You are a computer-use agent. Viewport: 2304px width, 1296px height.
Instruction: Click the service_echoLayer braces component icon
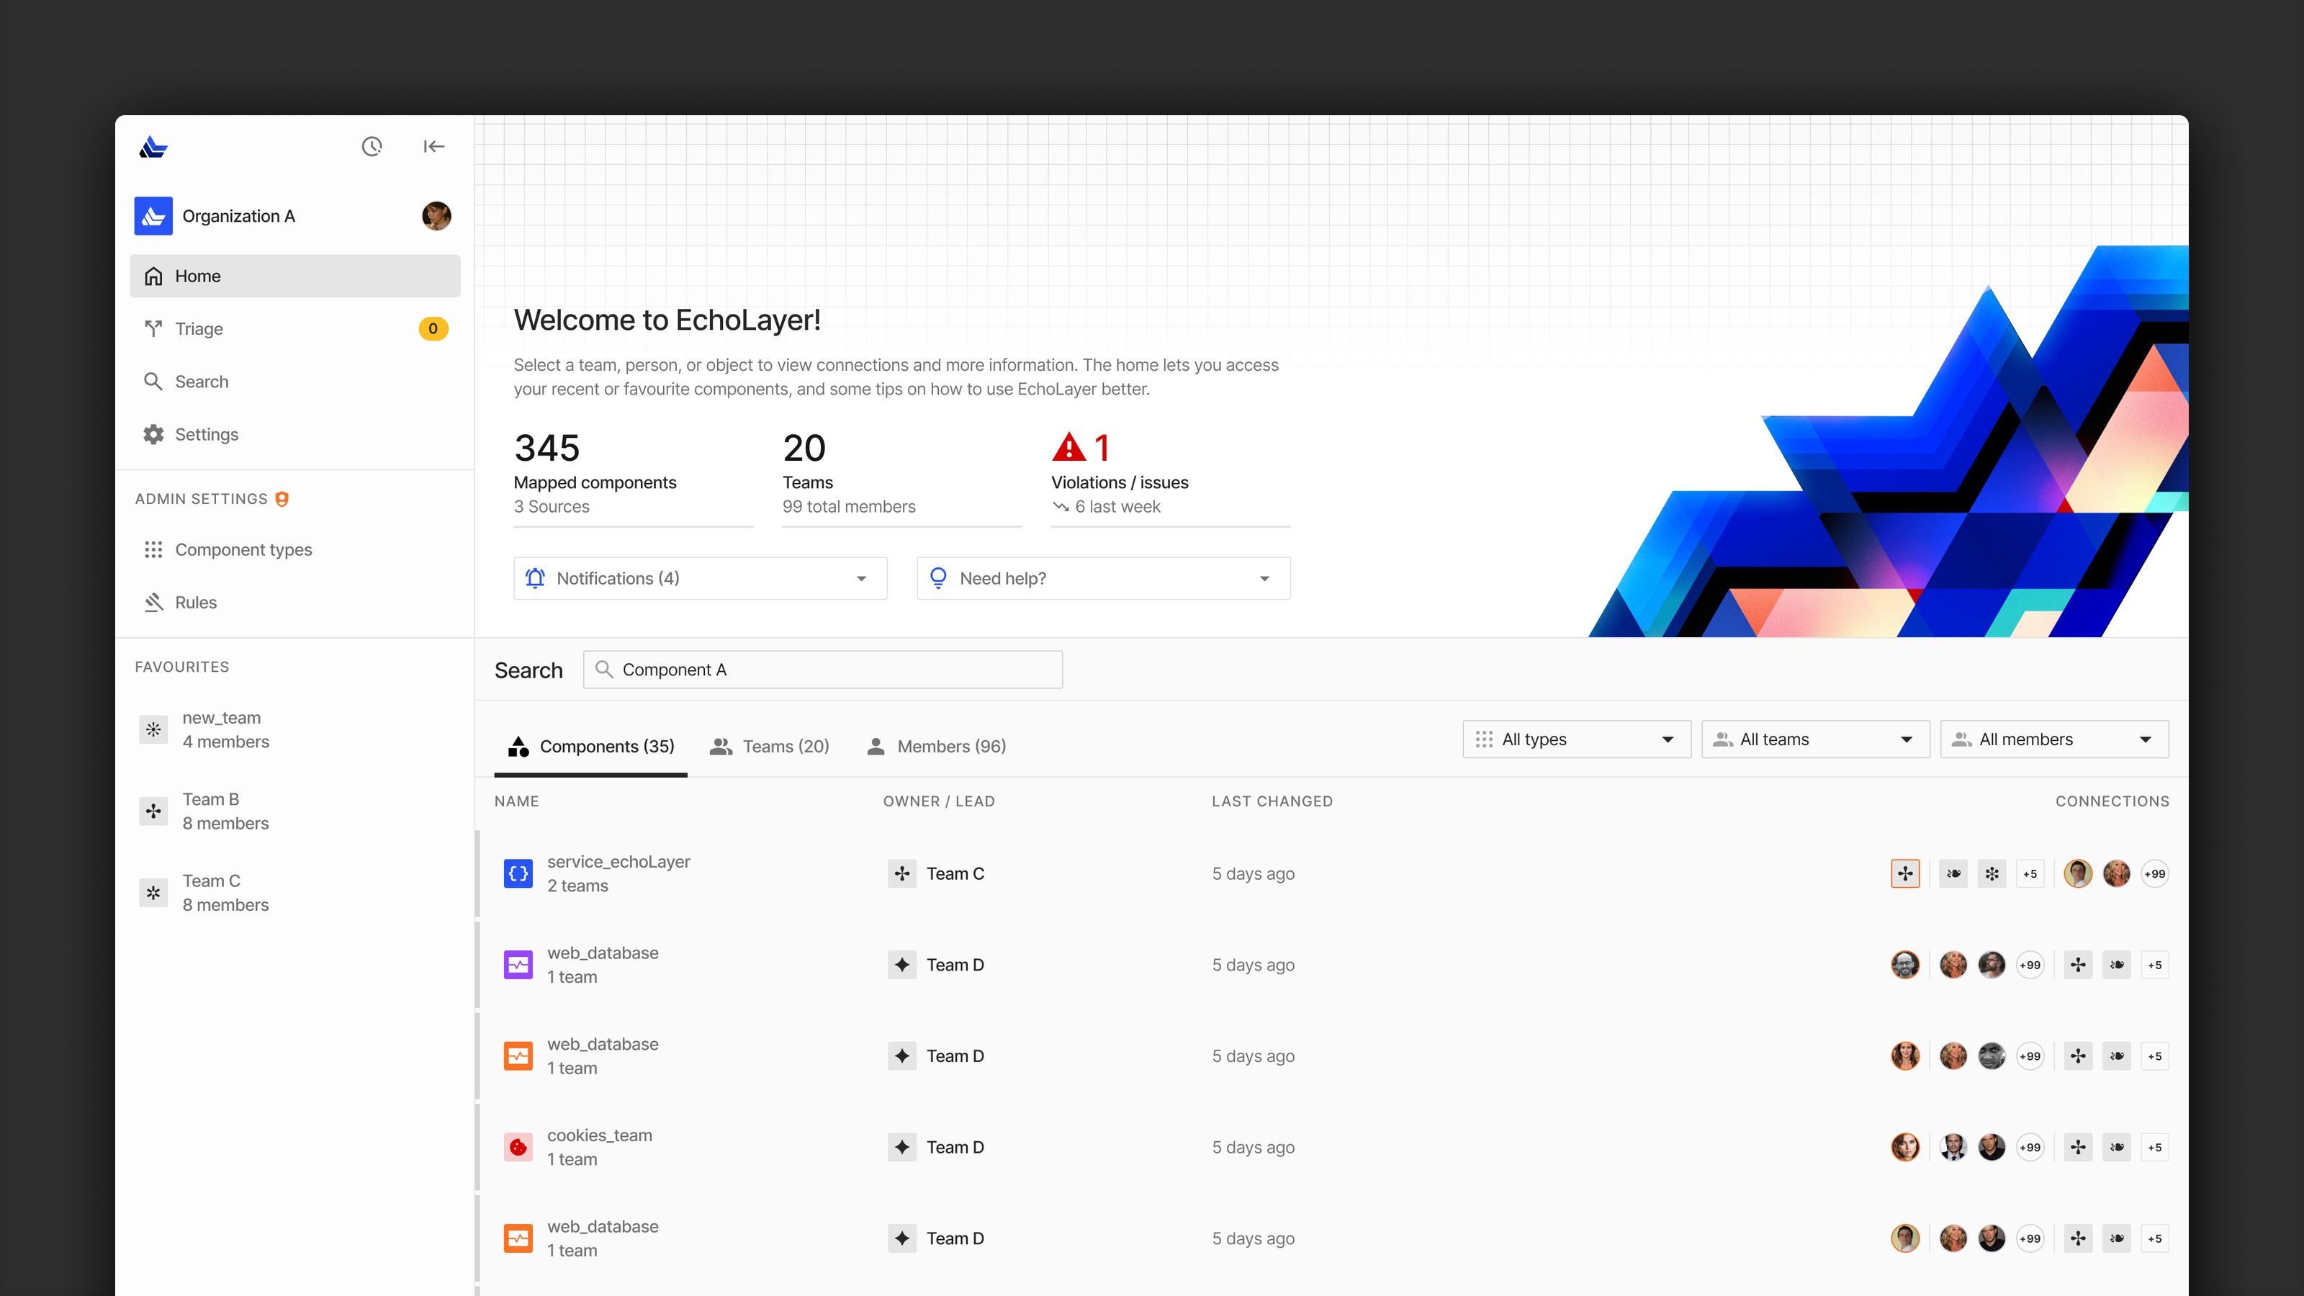tap(518, 873)
